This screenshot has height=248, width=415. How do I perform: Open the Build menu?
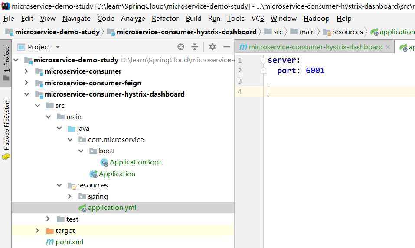coord(194,19)
